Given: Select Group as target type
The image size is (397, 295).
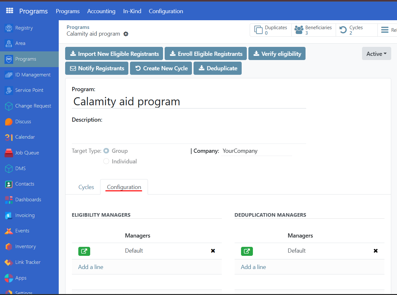Looking at the screenshot, I should coord(106,151).
